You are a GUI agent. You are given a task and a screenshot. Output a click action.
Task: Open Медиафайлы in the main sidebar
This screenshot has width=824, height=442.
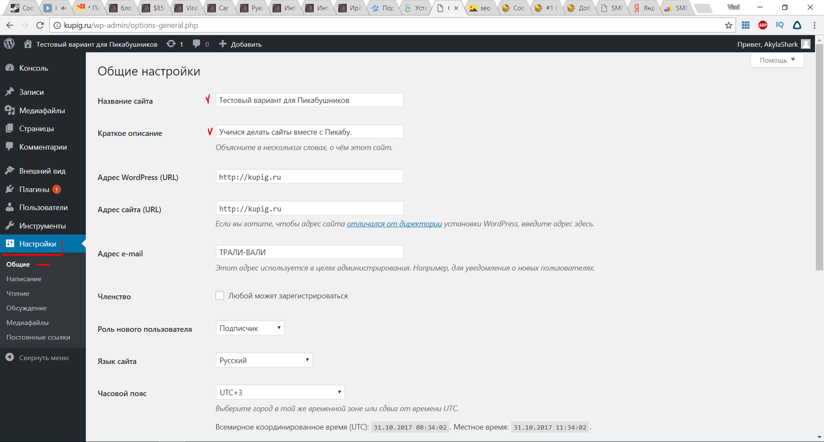(43, 111)
